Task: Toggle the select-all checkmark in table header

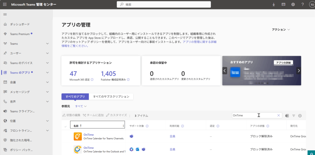Action: [65, 126]
